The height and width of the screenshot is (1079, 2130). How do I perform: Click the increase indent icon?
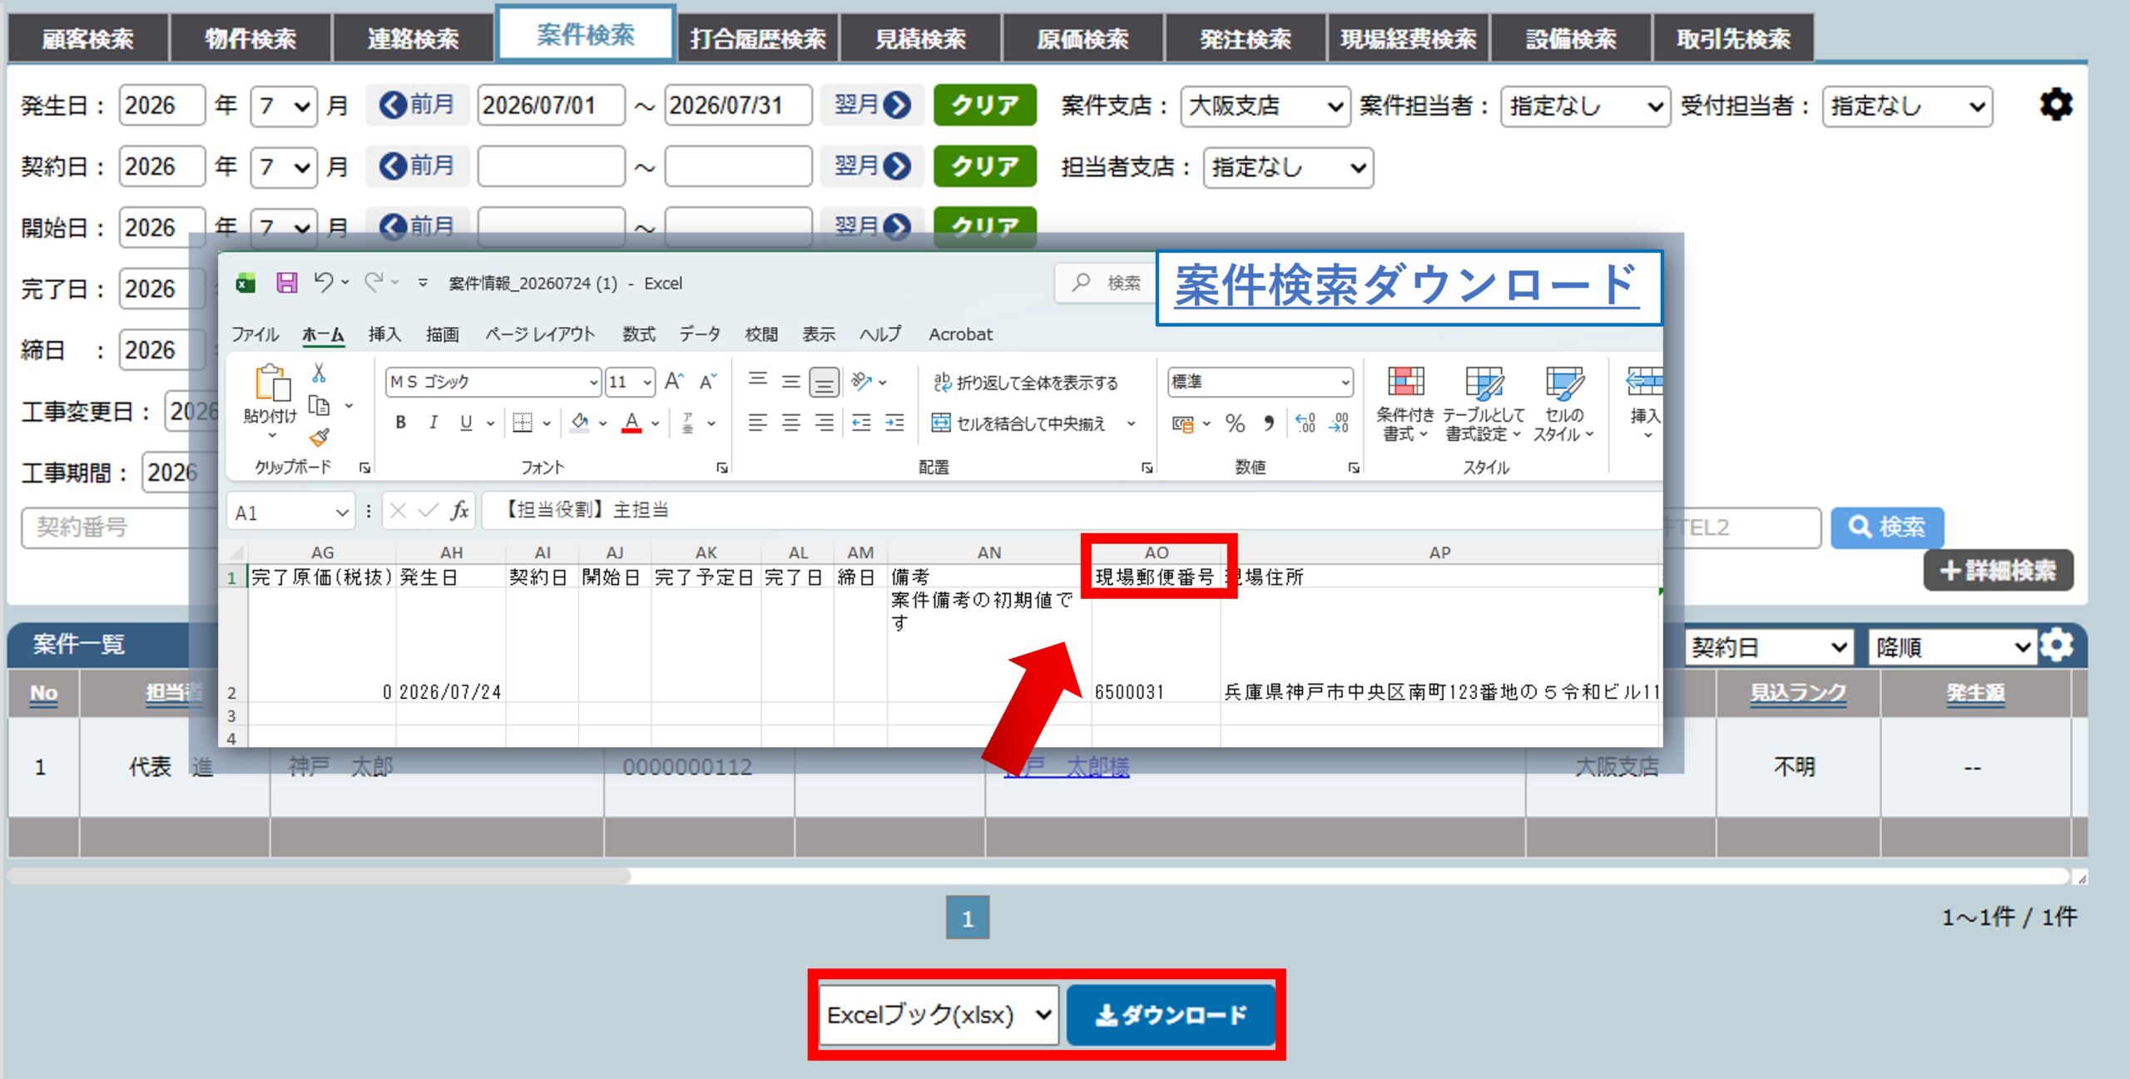894,423
